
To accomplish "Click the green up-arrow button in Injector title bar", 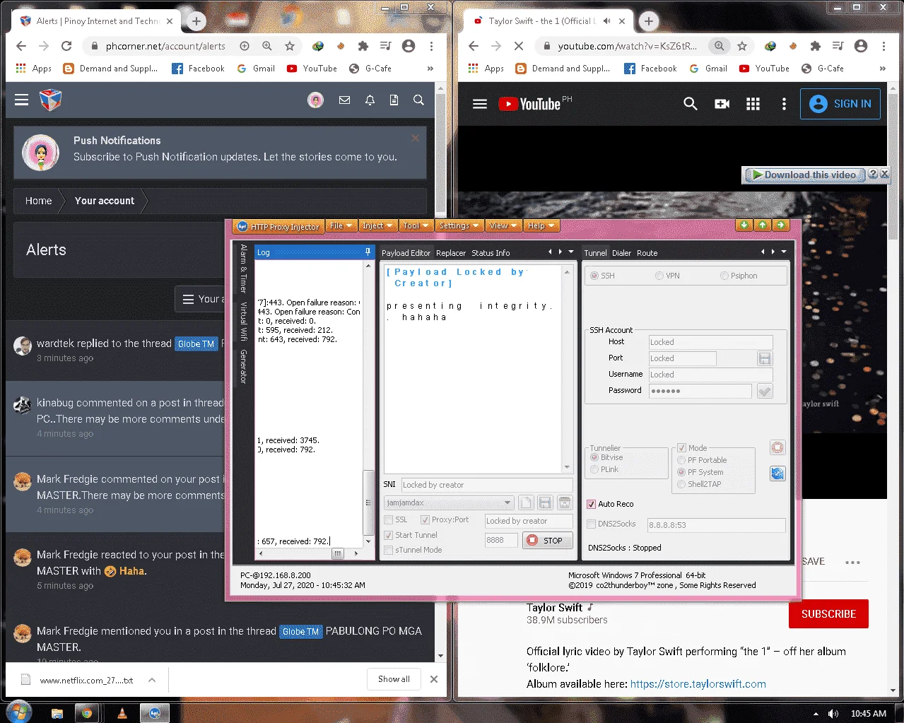I will [762, 225].
